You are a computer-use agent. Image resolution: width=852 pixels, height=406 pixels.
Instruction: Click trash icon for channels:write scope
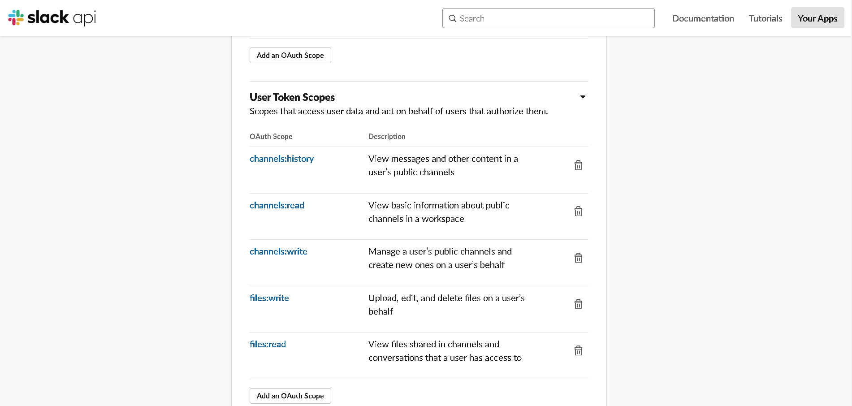pos(578,258)
